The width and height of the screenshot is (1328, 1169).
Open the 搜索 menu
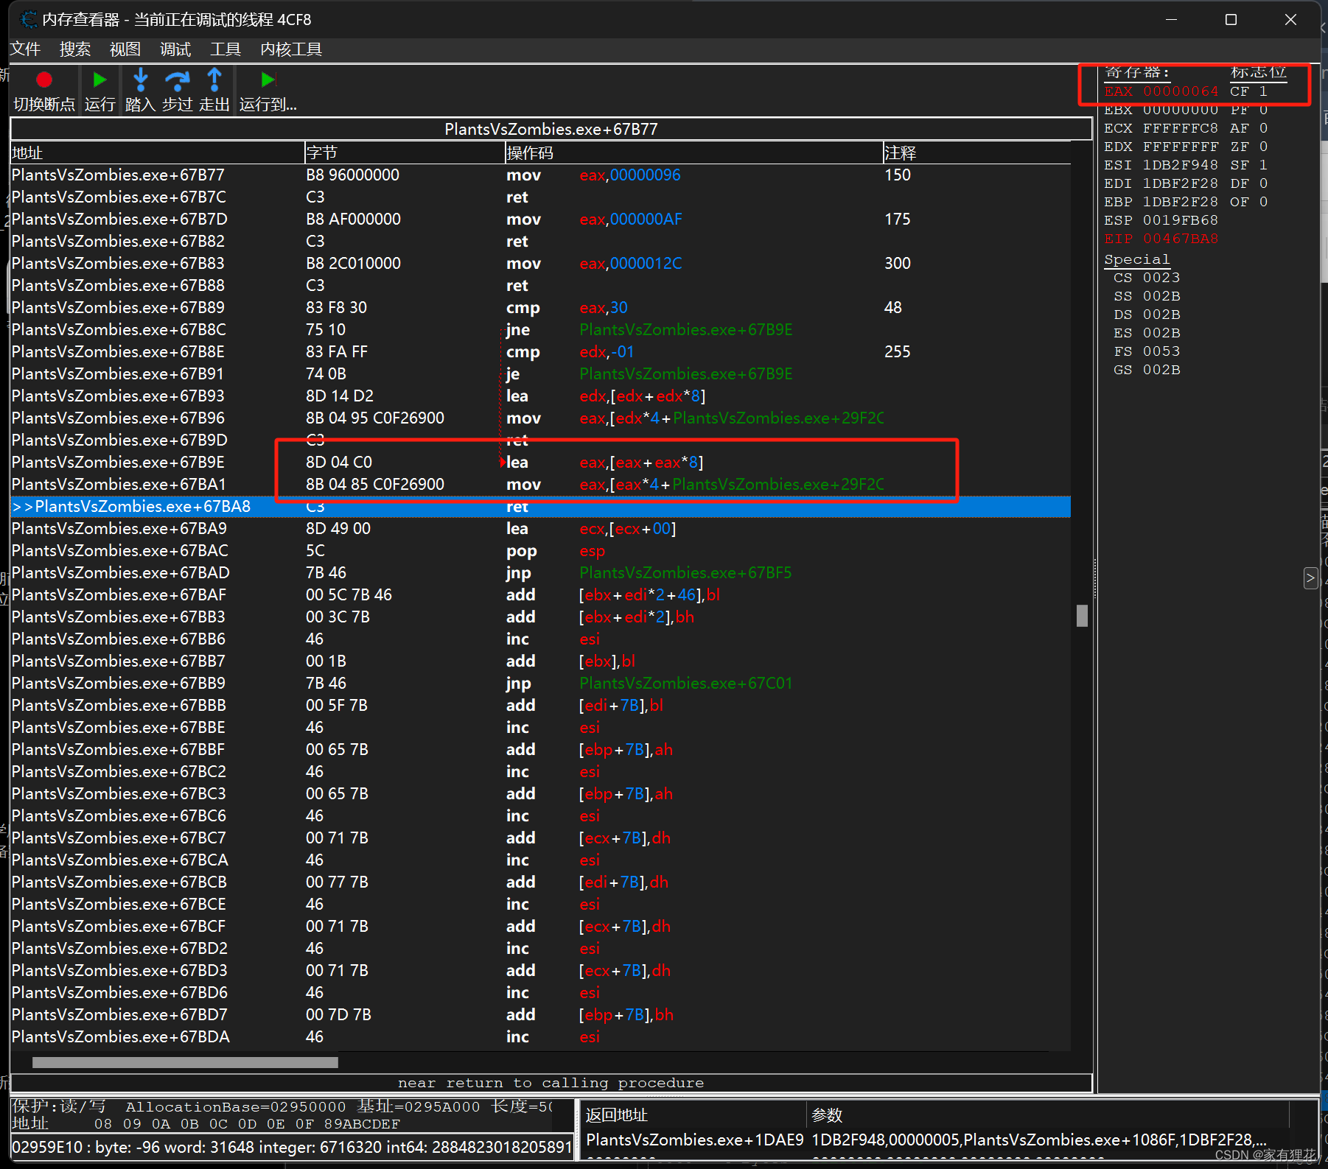(x=75, y=49)
